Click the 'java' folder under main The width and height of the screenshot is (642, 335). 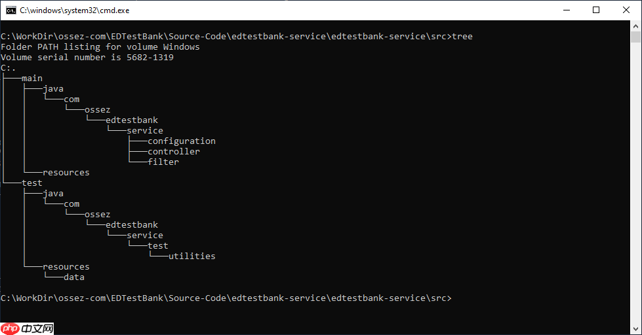(x=53, y=89)
